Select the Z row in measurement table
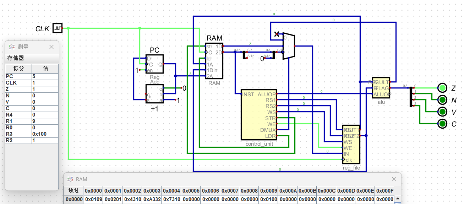 point(32,89)
